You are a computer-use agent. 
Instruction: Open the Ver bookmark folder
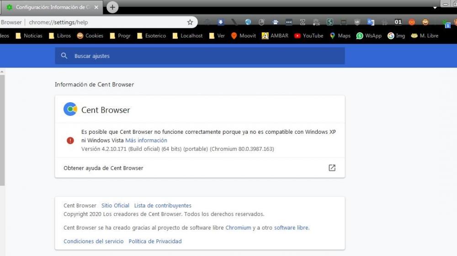pyautogui.click(x=217, y=36)
